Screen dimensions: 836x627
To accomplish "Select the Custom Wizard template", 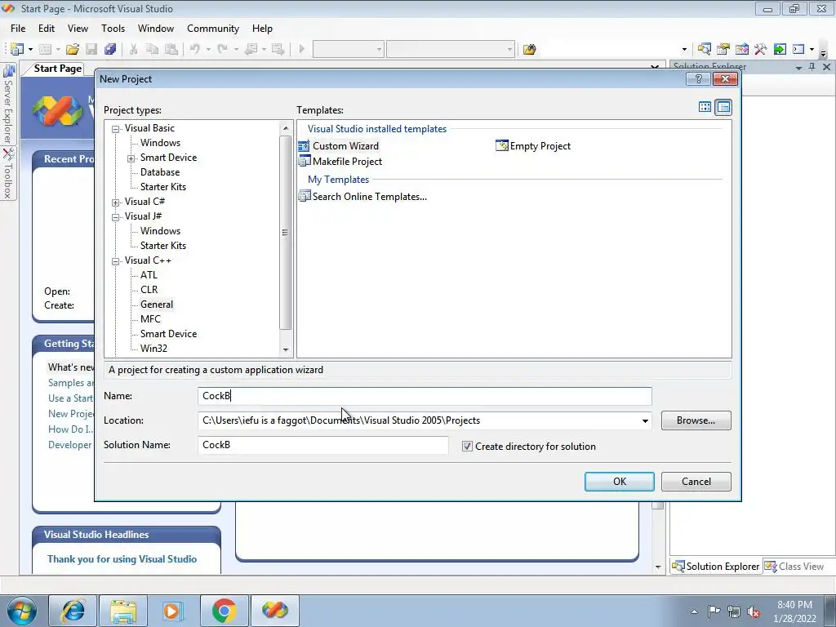I will click(339, 145).
